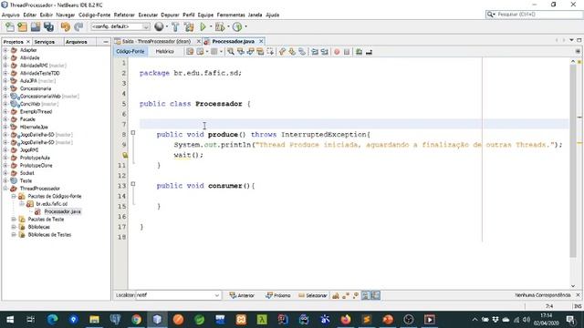Collapse the consumer() method code fold
The image size is (584, 328).
(133, 184)
